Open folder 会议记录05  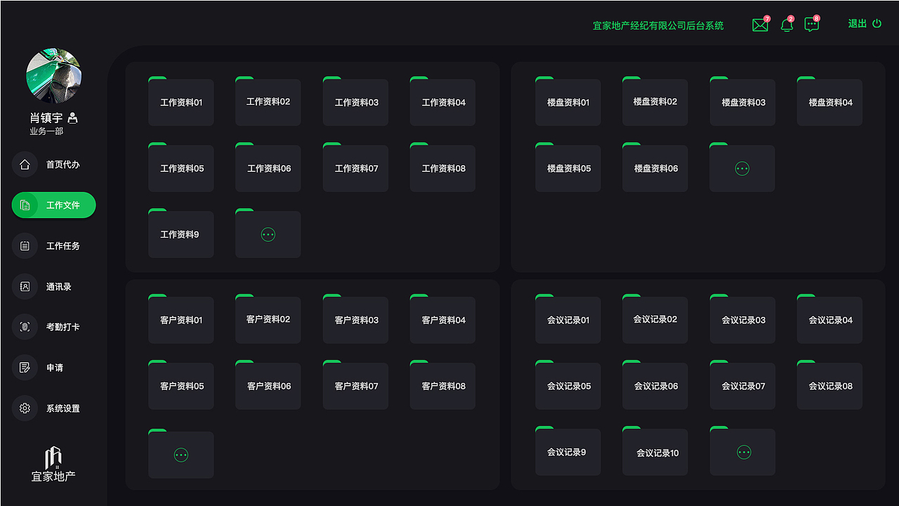[567, 385]
